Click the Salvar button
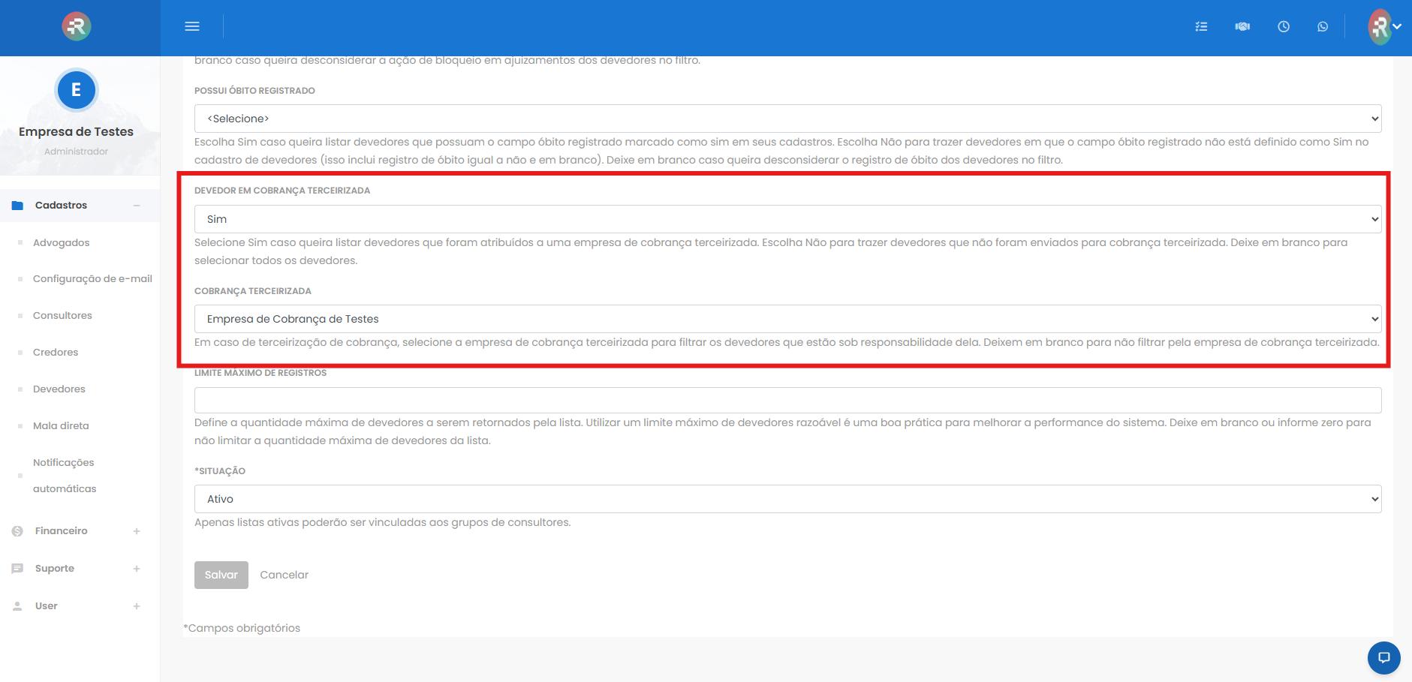The height and width of the screenshot is (682, 1412). tap(221, 575)
